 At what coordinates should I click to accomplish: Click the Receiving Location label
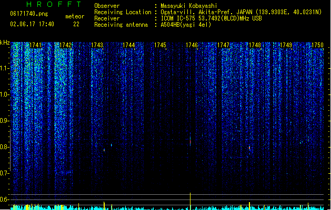(x=123, y=12)
